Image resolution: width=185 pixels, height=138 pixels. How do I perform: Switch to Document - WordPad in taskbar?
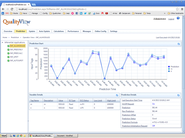(66, 136)
